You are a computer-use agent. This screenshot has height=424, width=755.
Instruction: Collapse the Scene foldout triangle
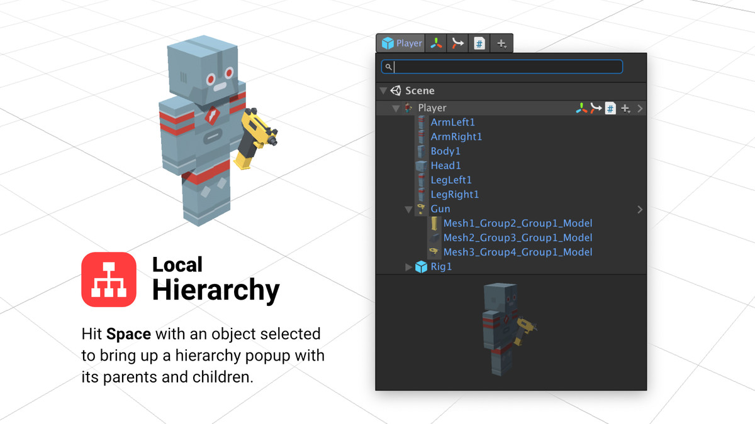point(383,91)
